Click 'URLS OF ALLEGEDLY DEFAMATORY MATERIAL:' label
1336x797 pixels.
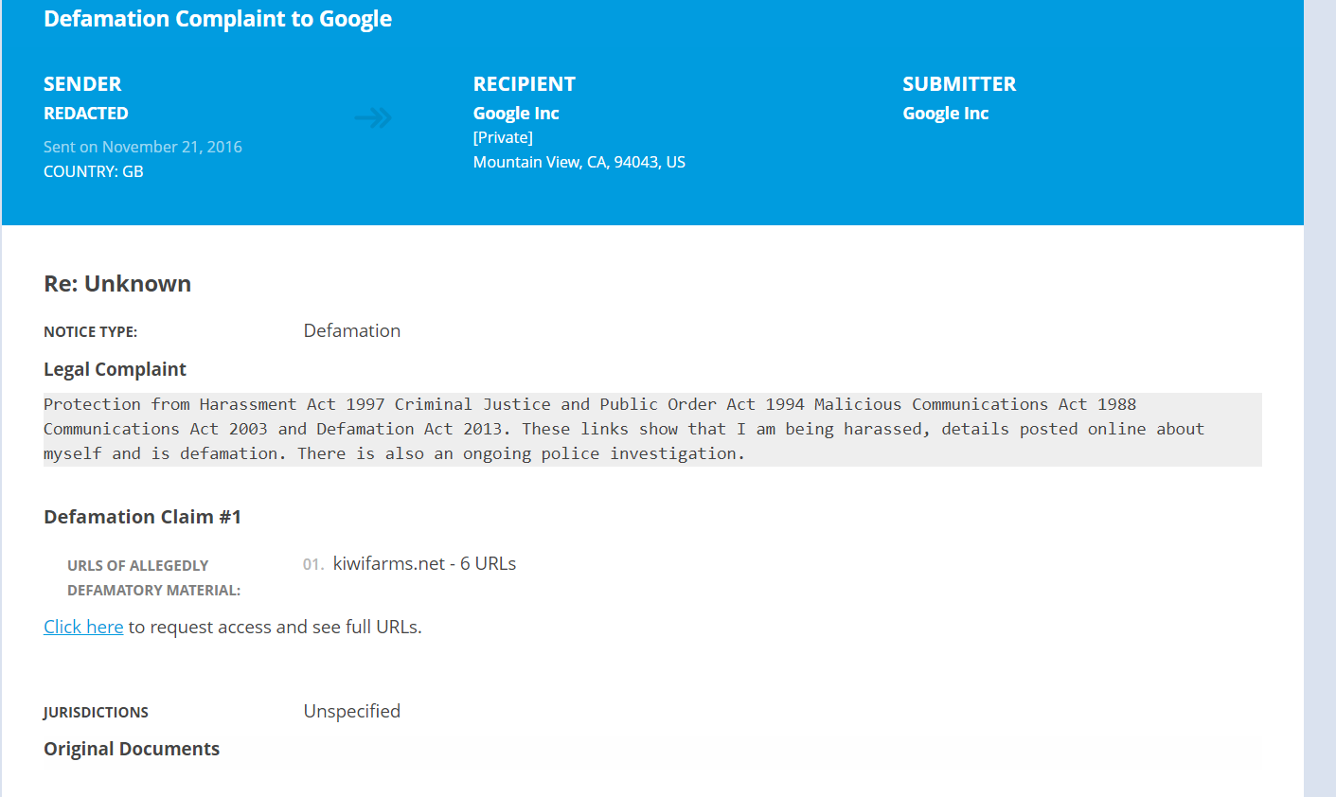point(153,577)
